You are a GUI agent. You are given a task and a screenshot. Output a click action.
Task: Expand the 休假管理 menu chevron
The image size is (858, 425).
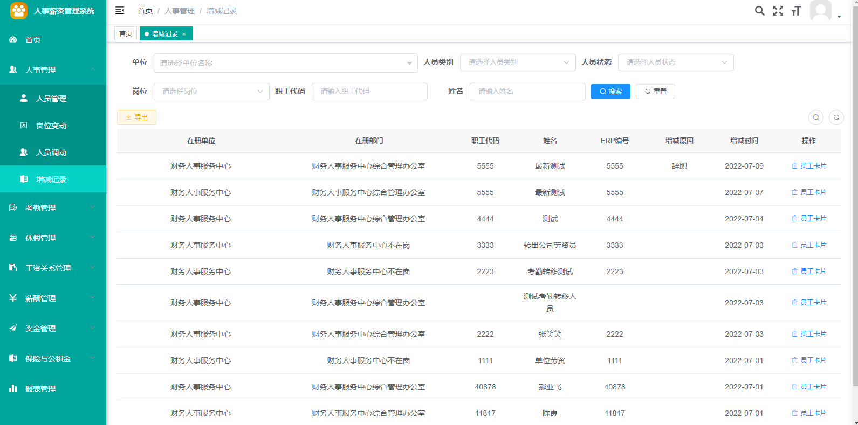[92, 238]
